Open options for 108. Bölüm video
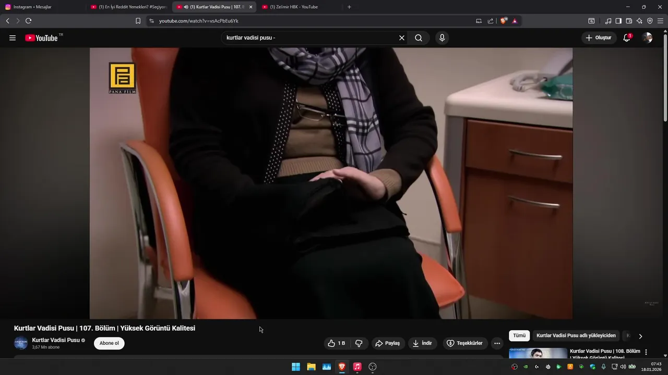The image size is (668, 375). pos(646,352)
